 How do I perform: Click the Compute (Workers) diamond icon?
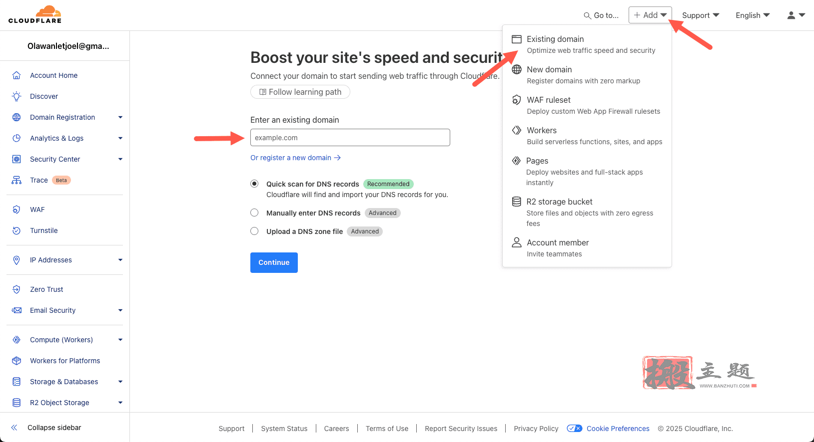click(x=16, y=340)
